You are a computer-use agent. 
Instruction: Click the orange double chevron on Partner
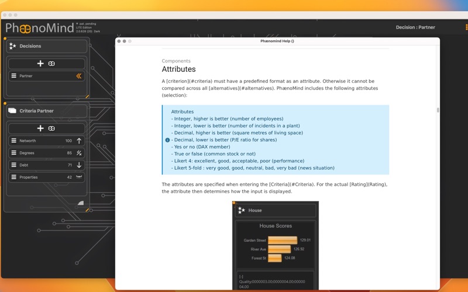point(79,76)
